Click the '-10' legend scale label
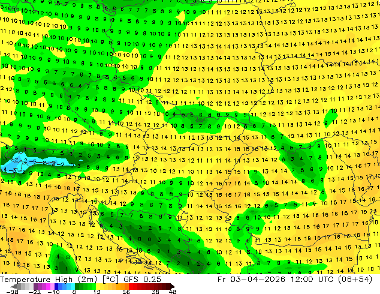Screen dimensions: 380x294 tap(53, 292)
